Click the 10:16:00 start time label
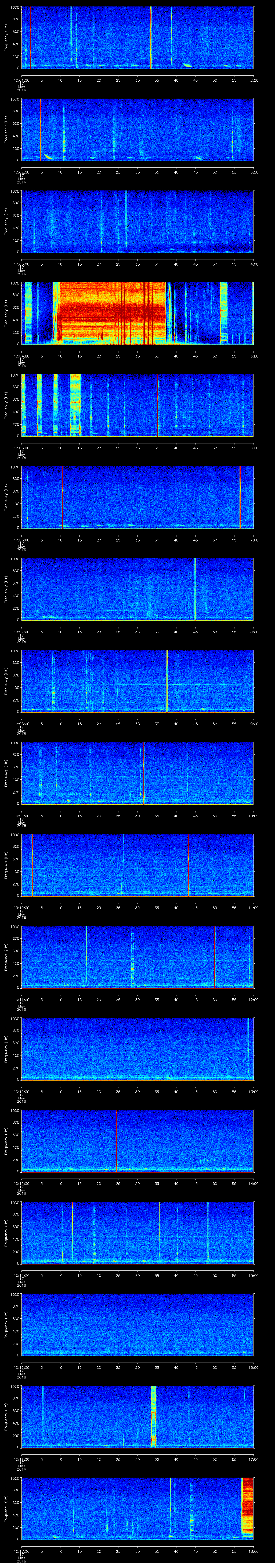The image size is (275, 1563). (21, 1459)
